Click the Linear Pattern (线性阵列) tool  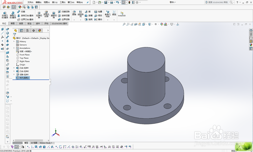[80, 14]
